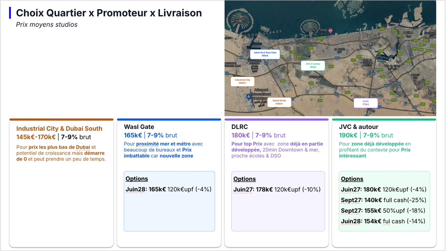Click the "DEIRA" label on the map
Image resolution: width=446 pixels, height=251 pixels.
[408, 33]
